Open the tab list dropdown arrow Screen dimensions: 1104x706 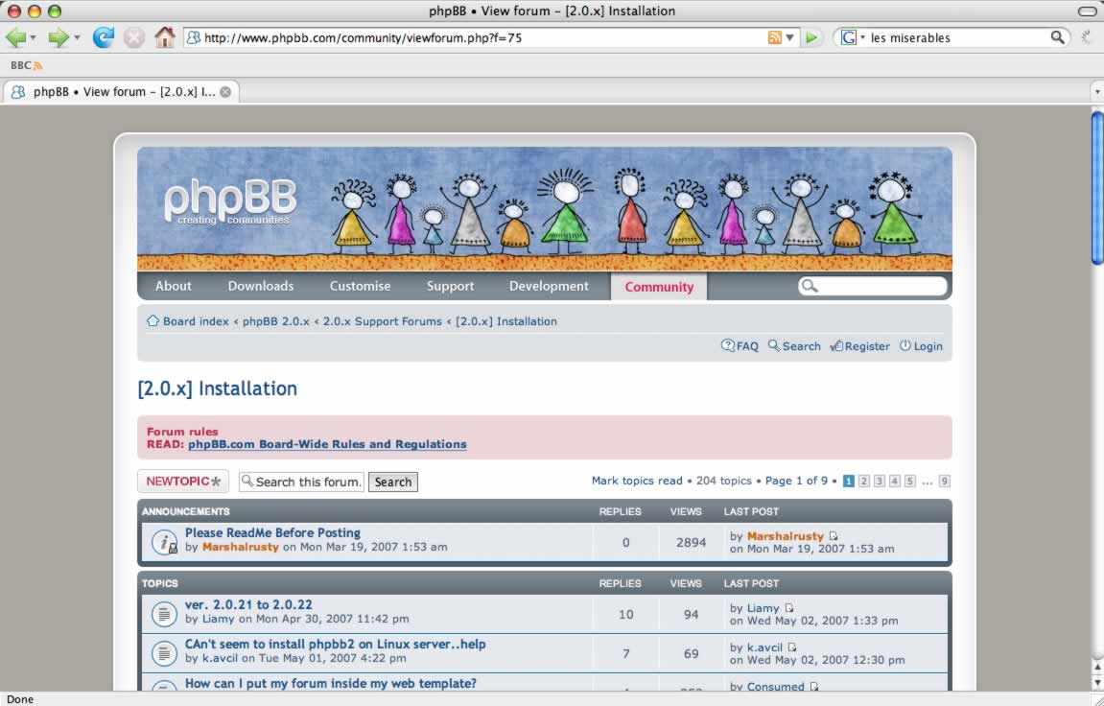[1096, 91]
